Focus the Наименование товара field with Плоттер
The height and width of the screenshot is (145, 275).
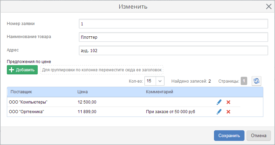174,37
